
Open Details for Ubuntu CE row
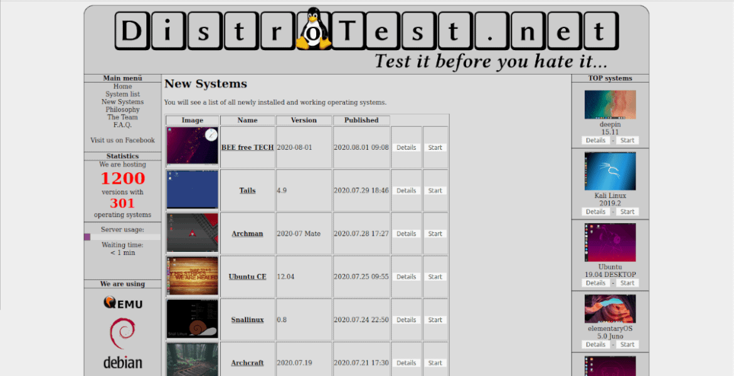(407, 276)
